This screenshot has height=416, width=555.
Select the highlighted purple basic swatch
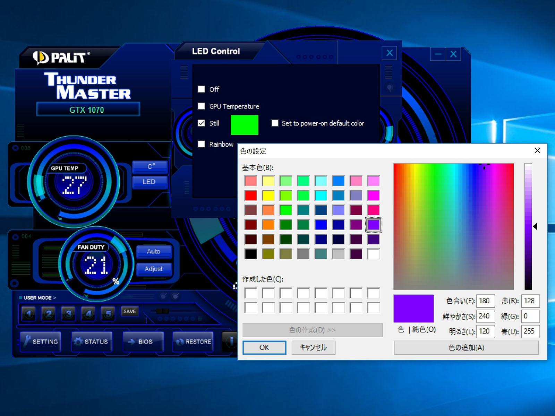coord(374,225)
